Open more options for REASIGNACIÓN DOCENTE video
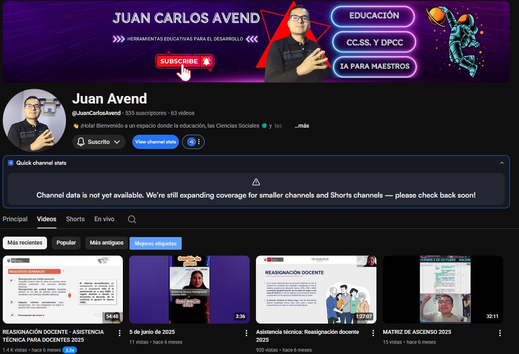 pos(120,333)
